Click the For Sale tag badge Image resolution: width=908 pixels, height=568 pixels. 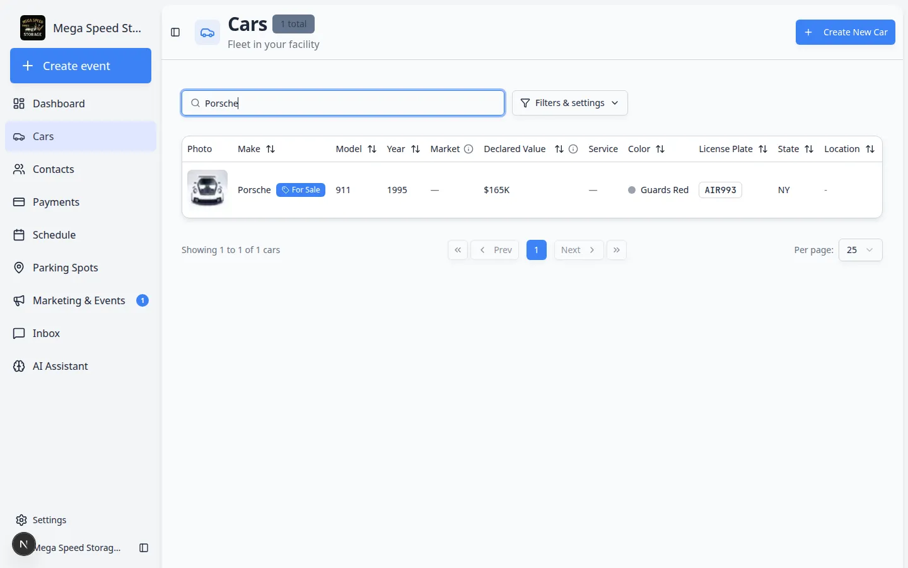click(x=301, y=190)
